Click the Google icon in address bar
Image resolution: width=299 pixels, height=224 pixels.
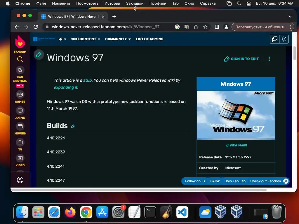177,27
